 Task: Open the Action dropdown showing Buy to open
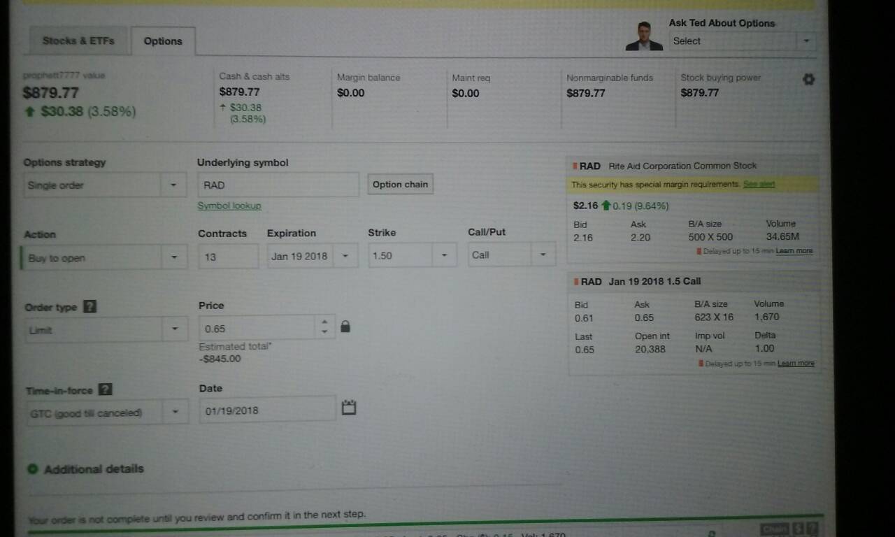pyautogui.click(x=105, y=257)
